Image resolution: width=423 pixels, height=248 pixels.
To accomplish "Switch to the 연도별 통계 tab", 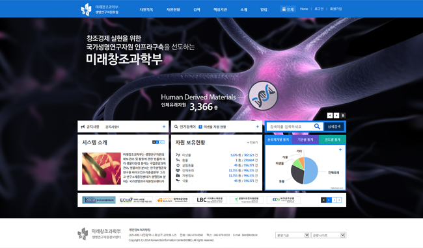I will coord(333,140).
